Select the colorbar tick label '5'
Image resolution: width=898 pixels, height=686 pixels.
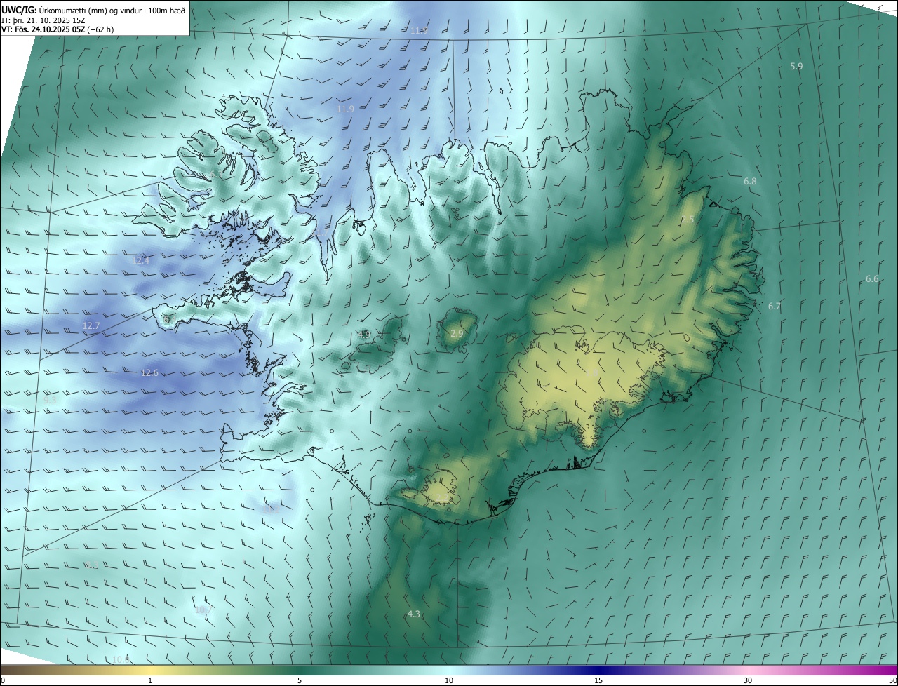pyautogui.click(x=300, y=680)
